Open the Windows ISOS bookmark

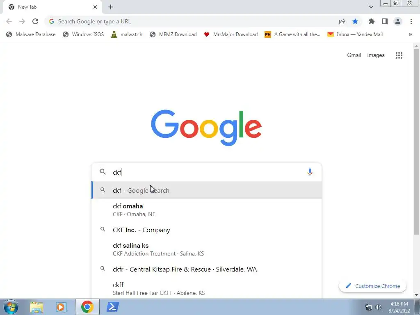(x=83, y=34)
